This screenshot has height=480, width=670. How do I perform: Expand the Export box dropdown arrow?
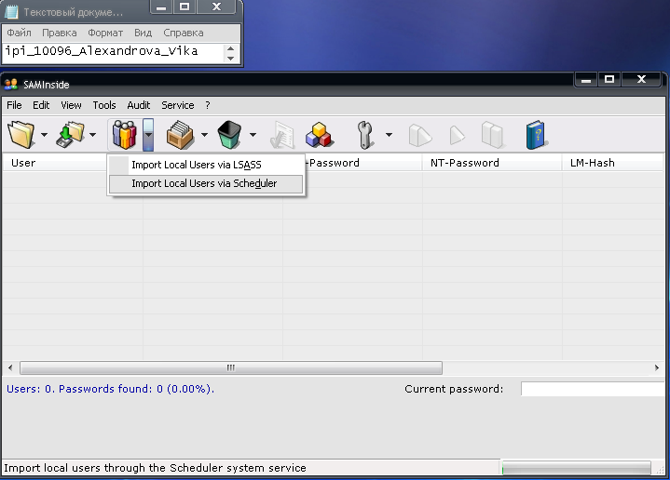pos(204,135)
